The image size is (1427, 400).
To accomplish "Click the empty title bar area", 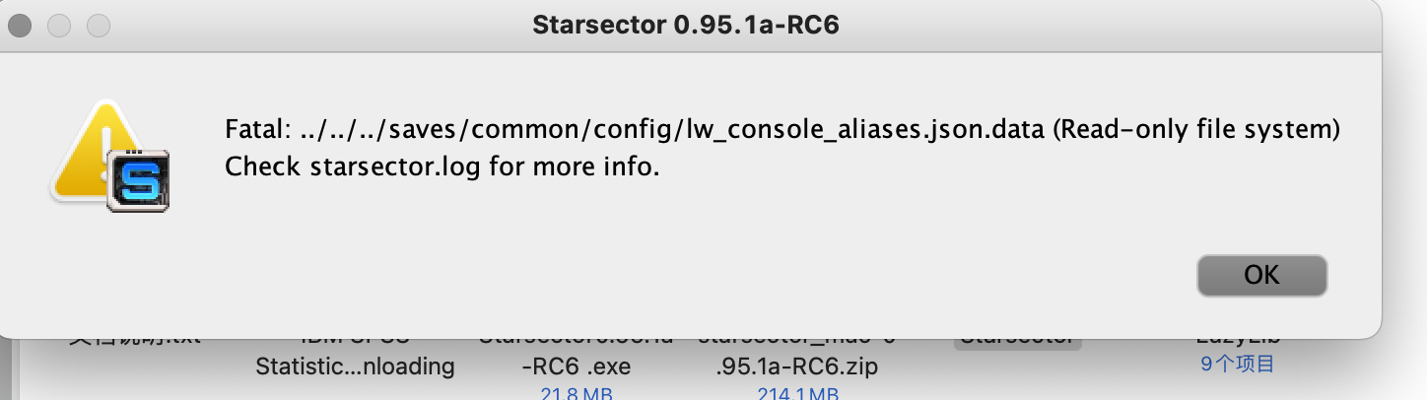I will (x=1084, y=25).
